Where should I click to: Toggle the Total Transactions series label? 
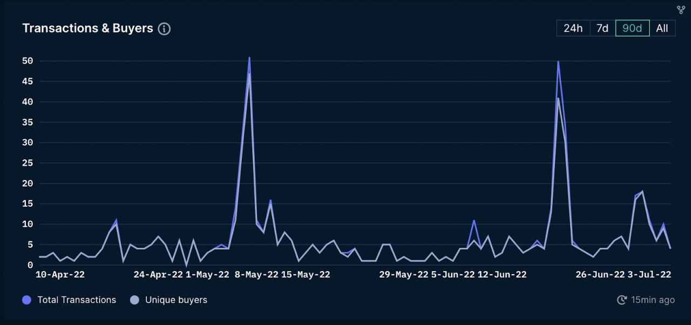point(77,300)
